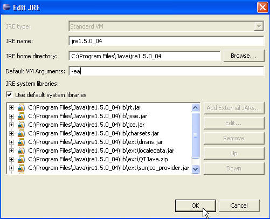The width and height of the screenshot is (270, 219).
Task: Click the Browse... button
Action: click(244, 56)
